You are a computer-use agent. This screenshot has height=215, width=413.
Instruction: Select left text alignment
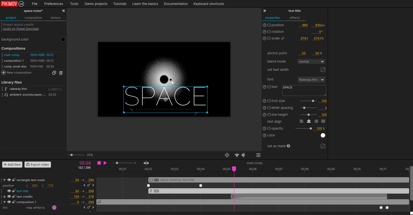click(x=302, y=121)
